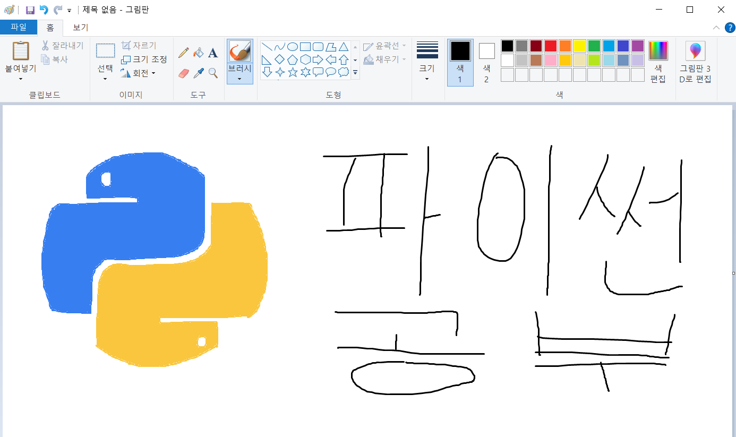
Task: Choose the Right triangle shape
Action: [x=267, y=59]
